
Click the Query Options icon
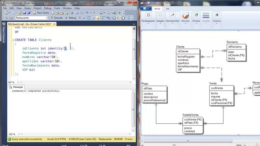click(x=93, y=18)
